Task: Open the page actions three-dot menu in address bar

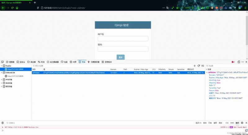Action: click(x=164, y=8)
